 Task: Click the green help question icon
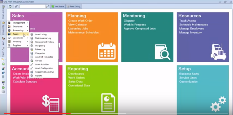point(3,88)
